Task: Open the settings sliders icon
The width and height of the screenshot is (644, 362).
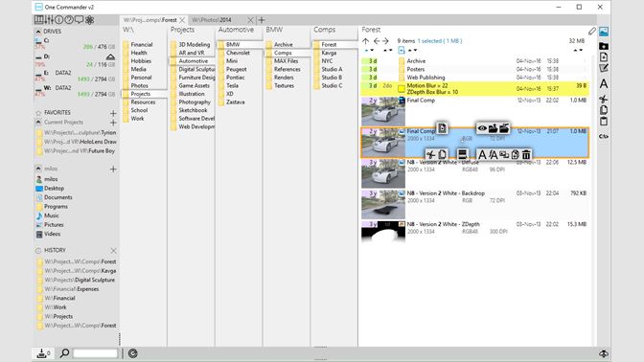Action: coord(49,20)
